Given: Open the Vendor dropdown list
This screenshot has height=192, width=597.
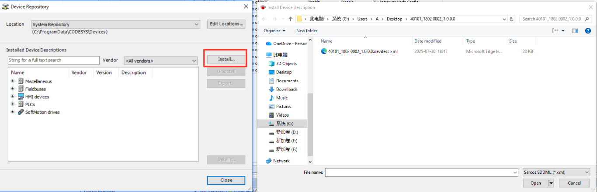Looking at the screenshot, I should (x=194, y=61).
